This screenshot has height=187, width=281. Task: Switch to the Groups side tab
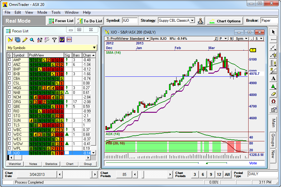pos(273,140)
